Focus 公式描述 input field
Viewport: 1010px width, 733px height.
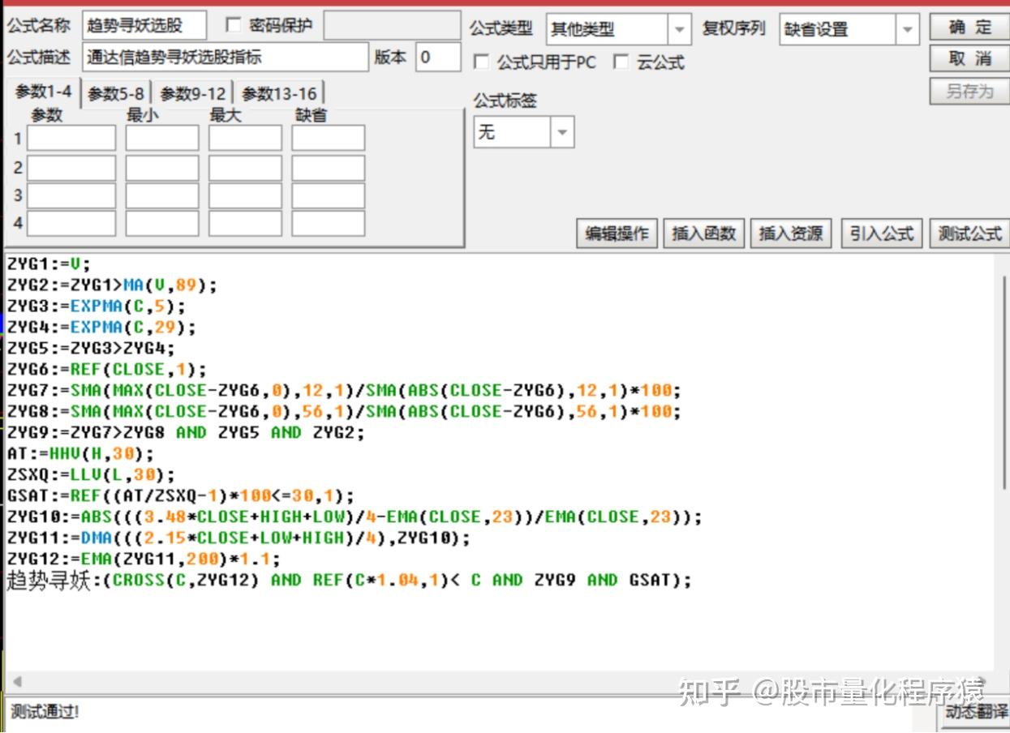coord(226,57)
